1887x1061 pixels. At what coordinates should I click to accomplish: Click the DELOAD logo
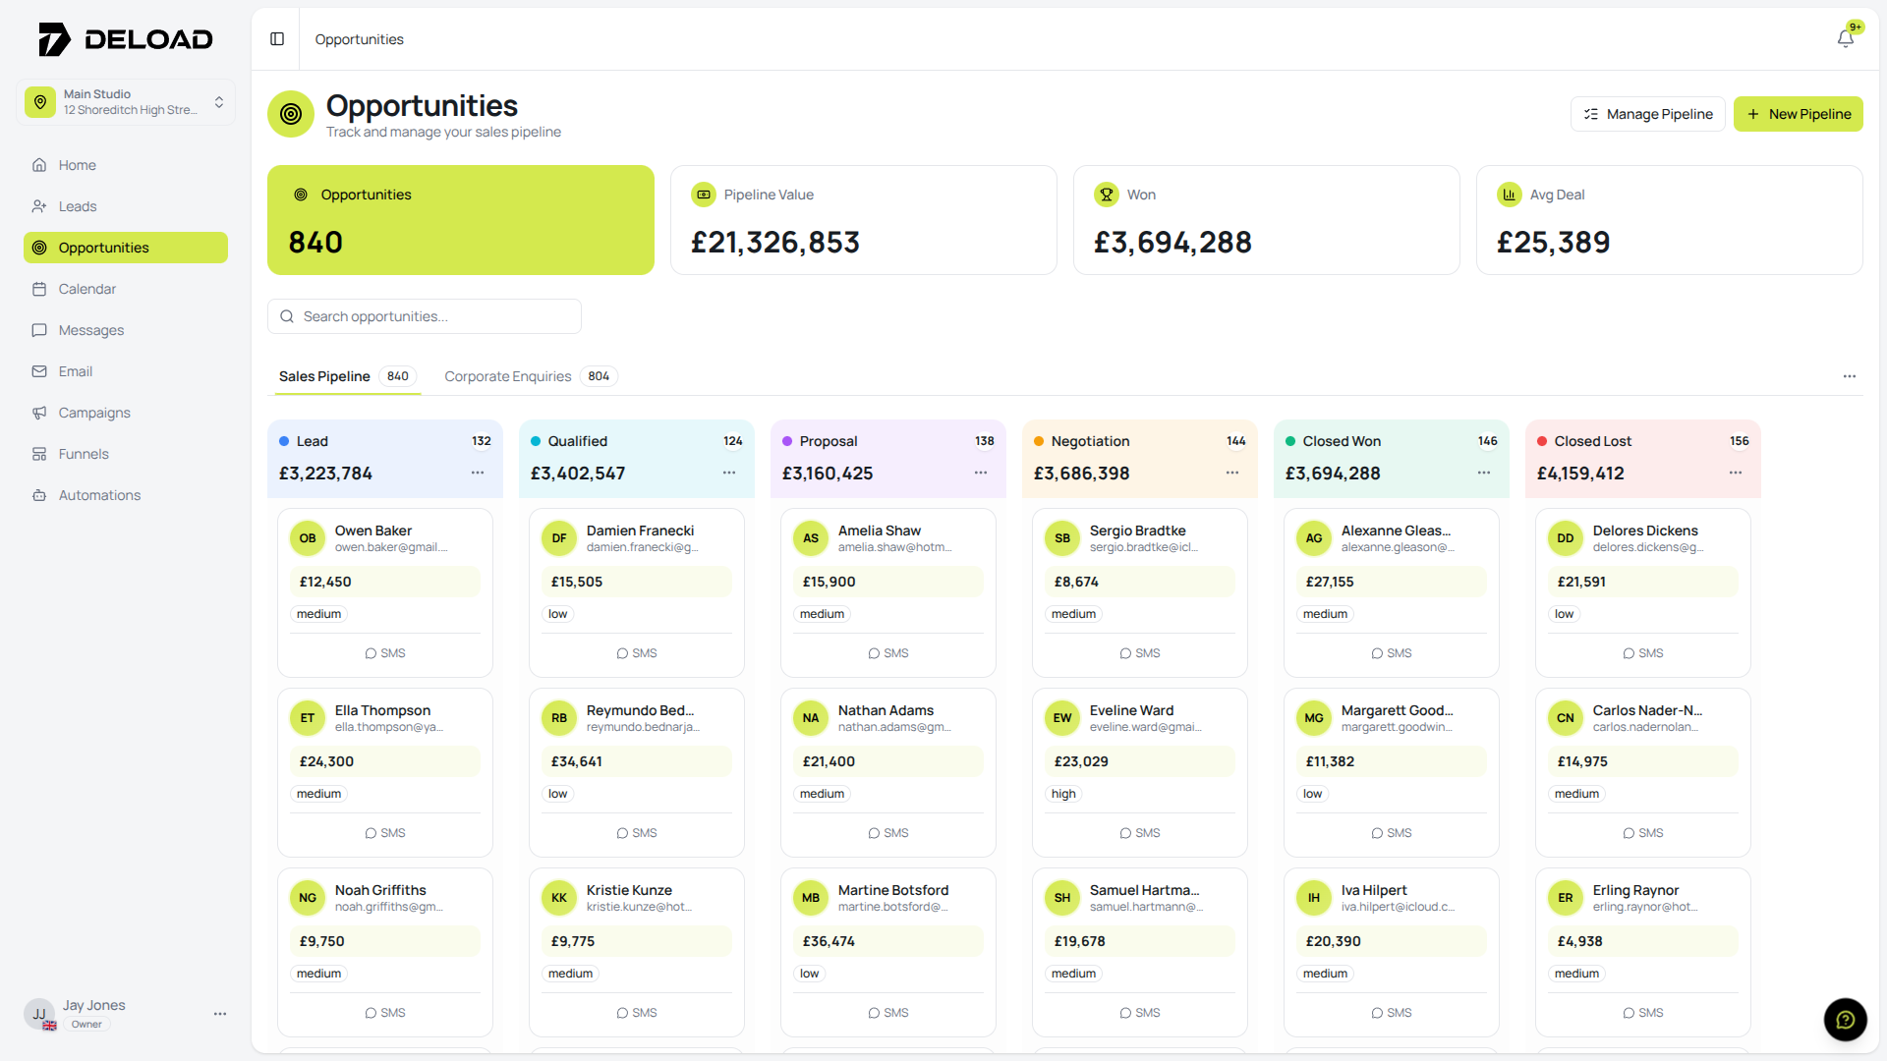pos(125,39)
